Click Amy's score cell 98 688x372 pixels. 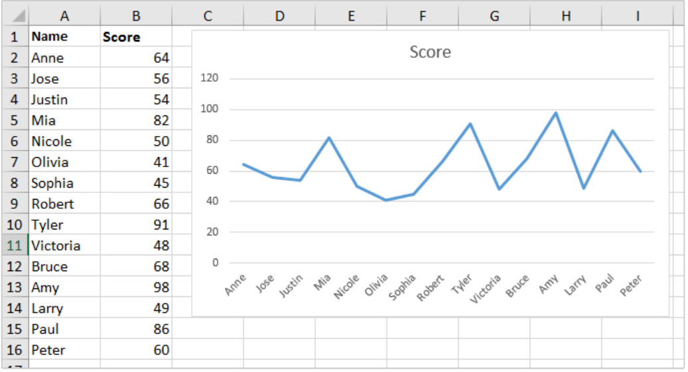(x=136, y=287)
